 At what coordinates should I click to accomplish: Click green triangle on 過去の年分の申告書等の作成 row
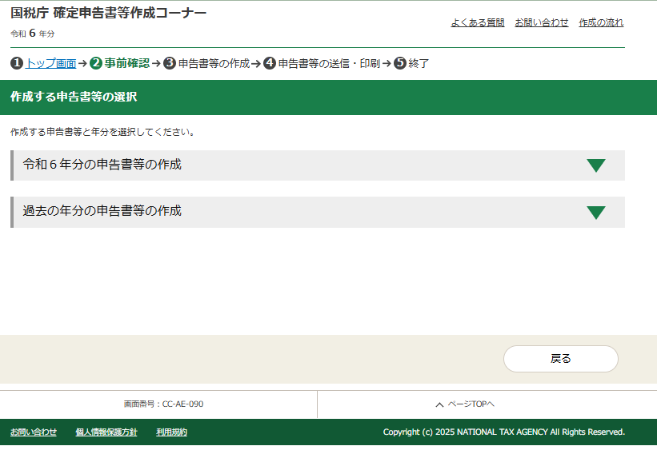click(595, 213)
